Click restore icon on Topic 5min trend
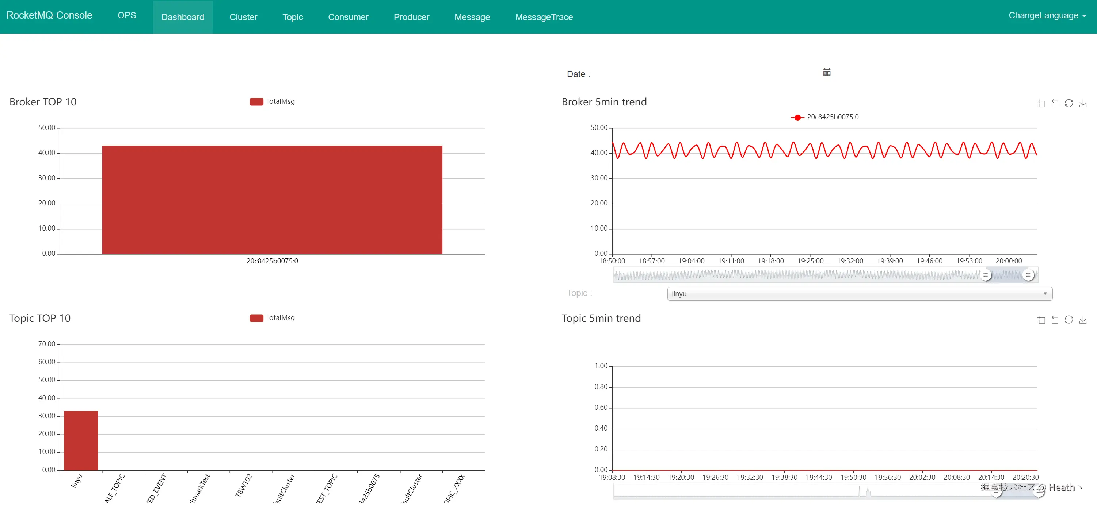The width and height of the screenshot is (1097, 505). tap(1069, 320)
